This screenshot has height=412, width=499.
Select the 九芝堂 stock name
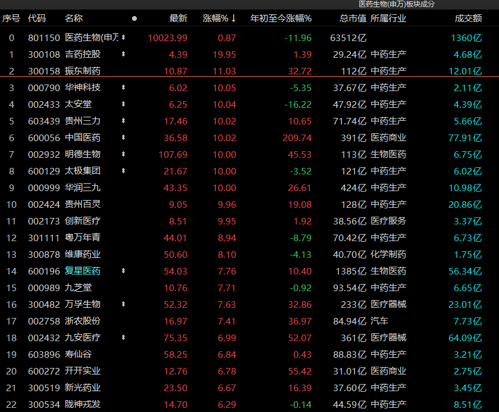(79, 288)
